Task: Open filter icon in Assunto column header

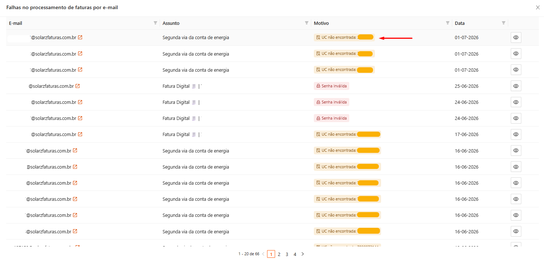Action: [307, 23]
